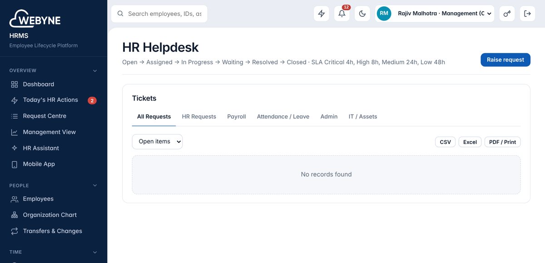Click the HR Helpdesk page heading

pyautogui.click(x=160, y=47)
